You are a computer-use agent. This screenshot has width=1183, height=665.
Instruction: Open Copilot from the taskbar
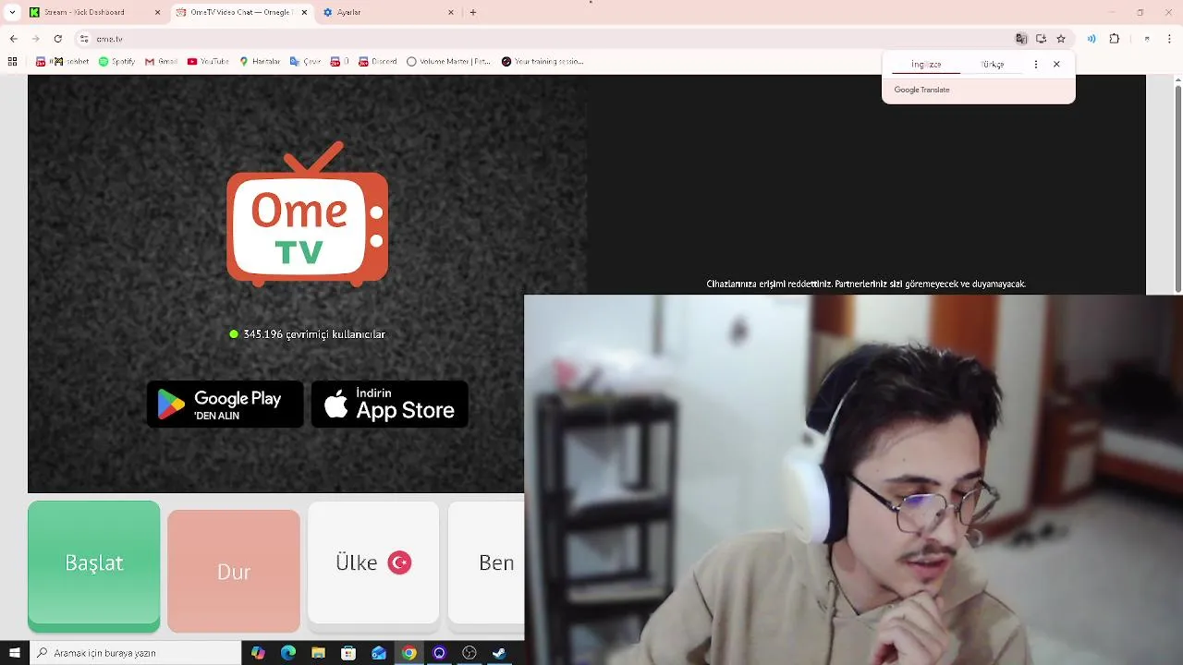pos(258,653)
